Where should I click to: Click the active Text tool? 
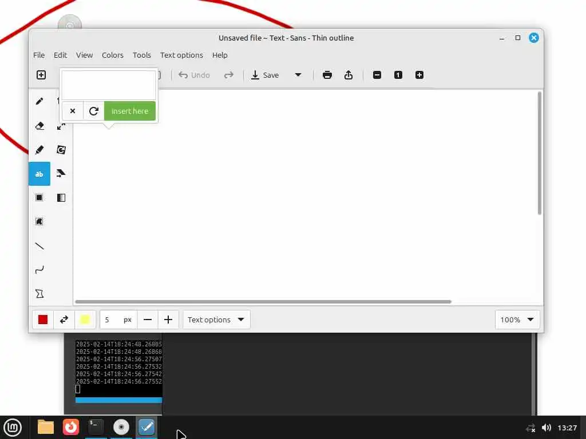tap(39, 174)
